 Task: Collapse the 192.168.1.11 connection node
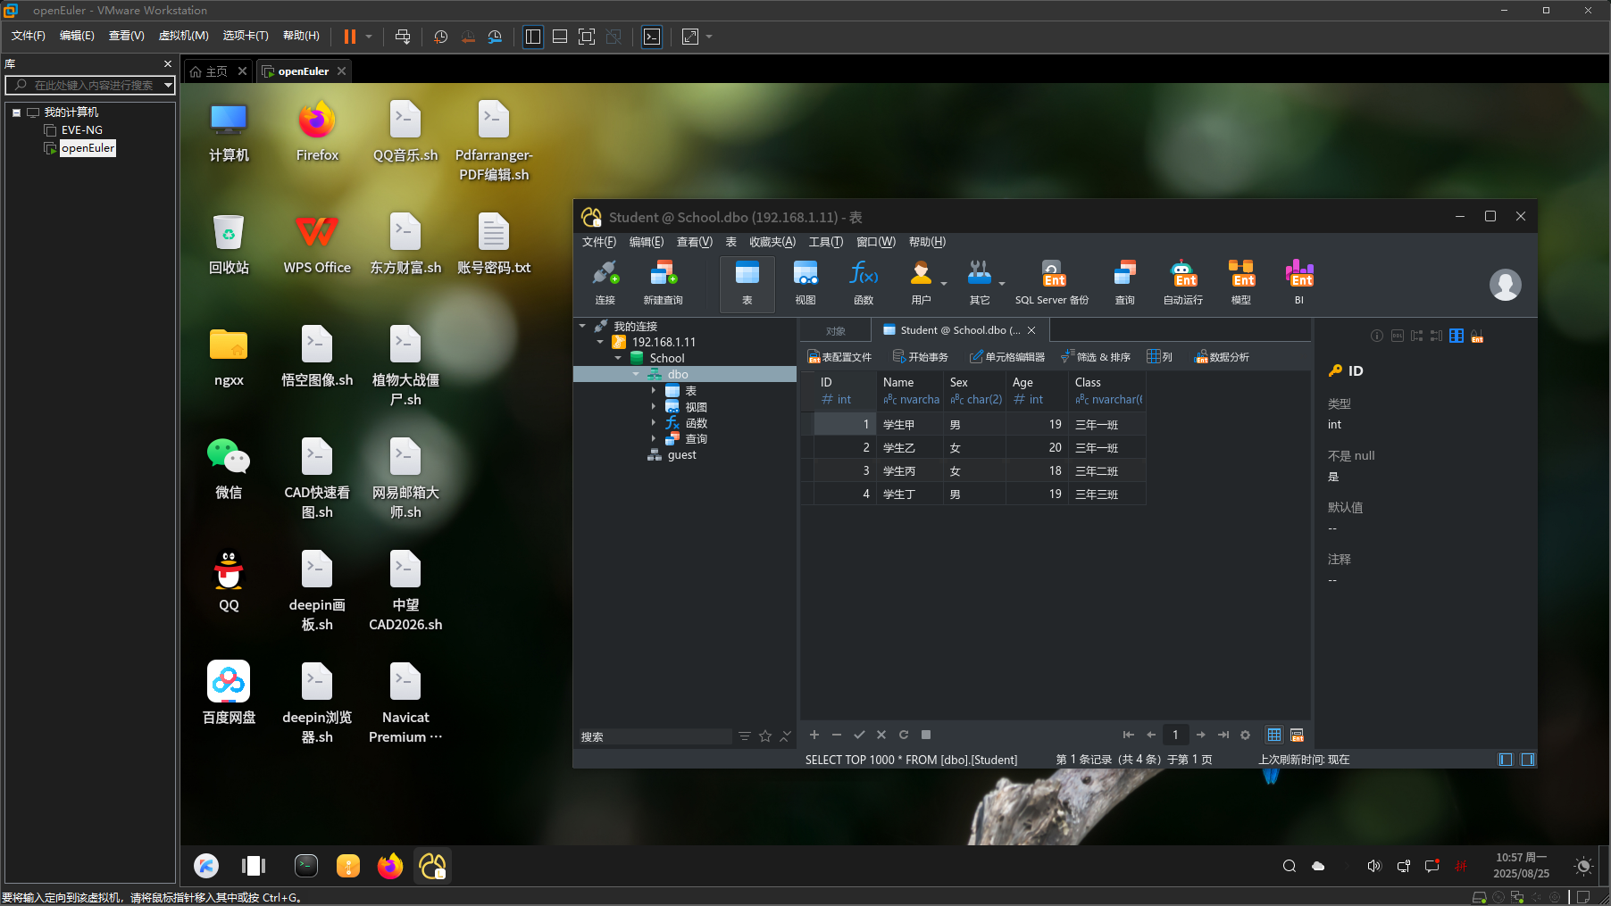600,342
